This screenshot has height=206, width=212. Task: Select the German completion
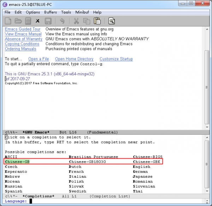(x=140, y=171)
